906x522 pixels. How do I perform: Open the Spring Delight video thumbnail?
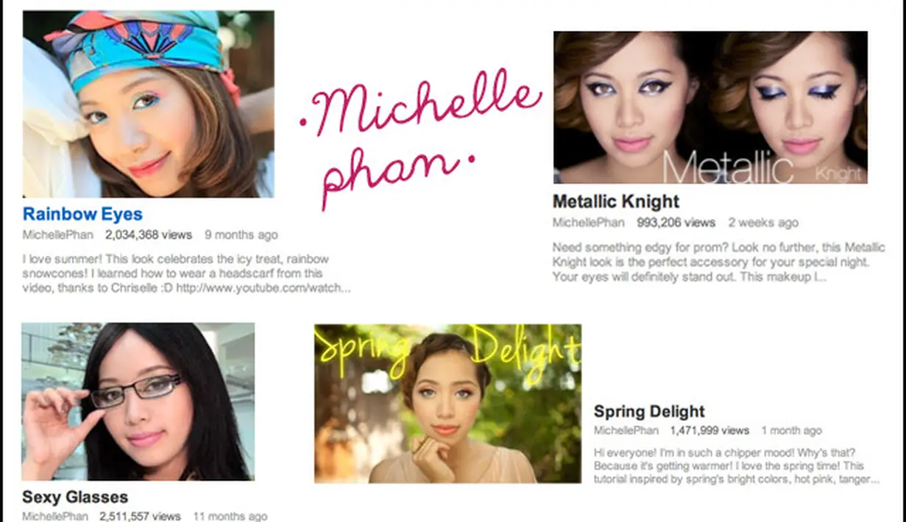point(447,404)
